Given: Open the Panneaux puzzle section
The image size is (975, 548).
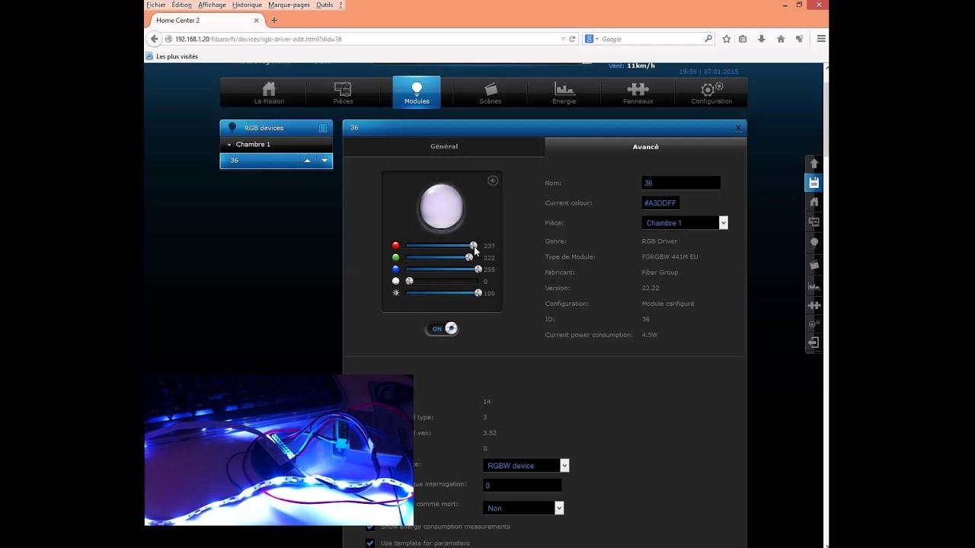Looking at the screenshot, I should click(638, 93).
